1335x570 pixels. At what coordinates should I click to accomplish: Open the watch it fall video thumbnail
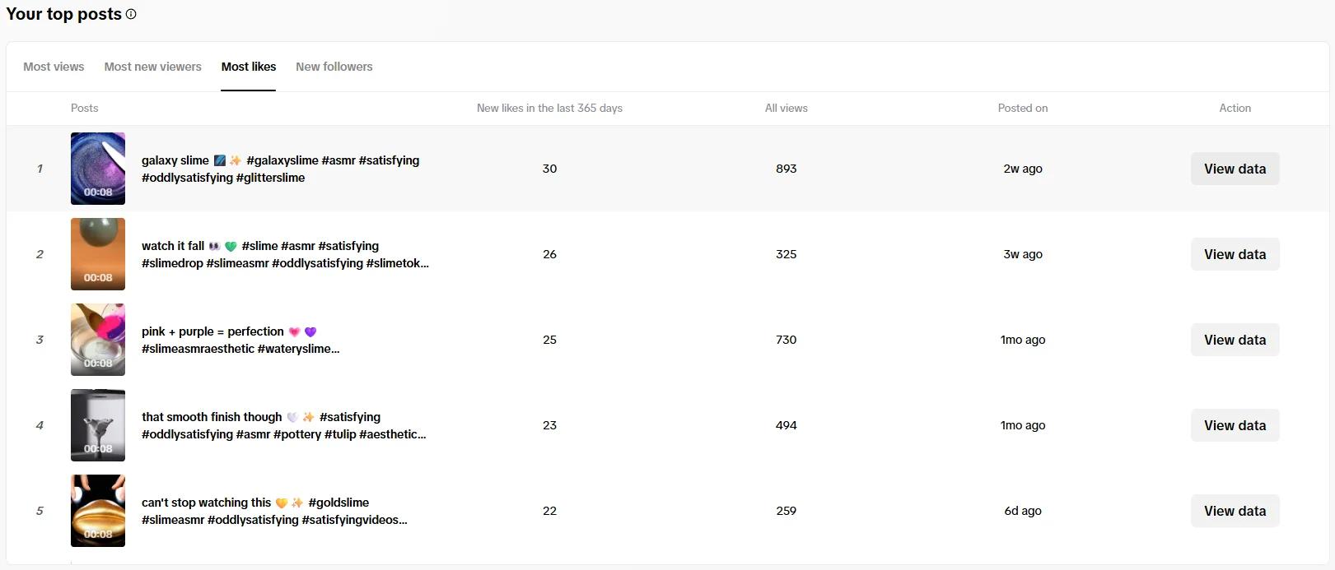98,254
